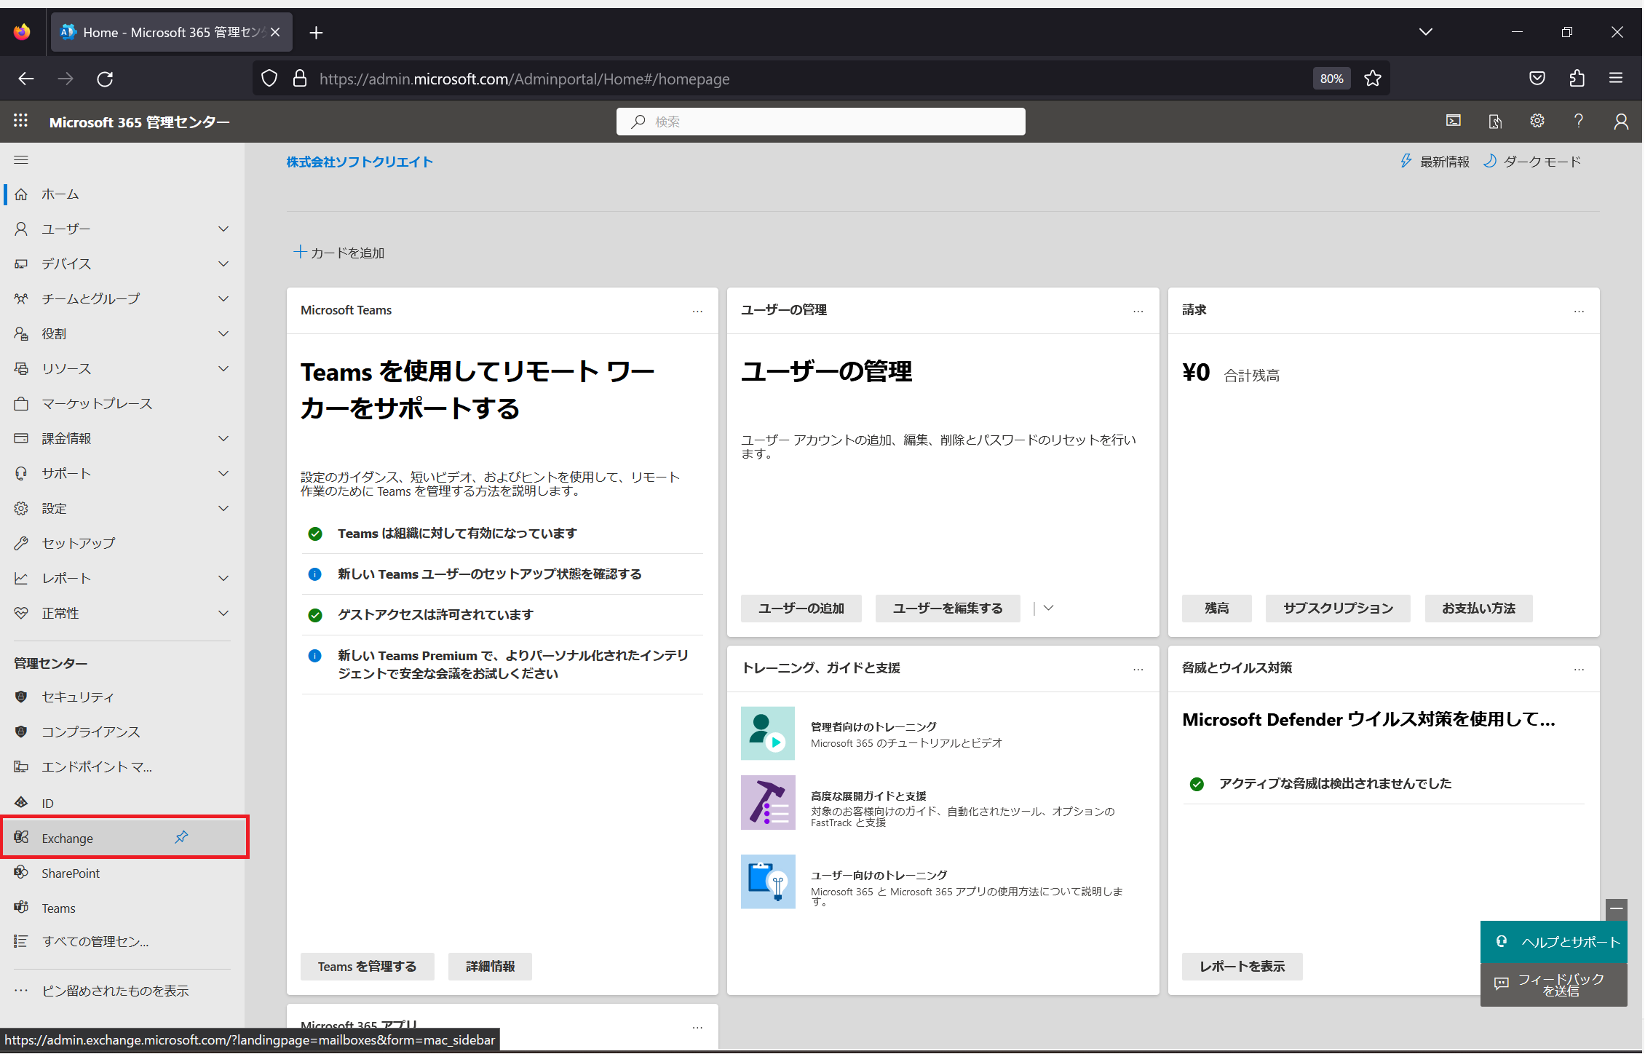Click the 詳細情報 button on Teams card
The width and height of the screenshot is (1645, 1054).
tap(490, 967)
